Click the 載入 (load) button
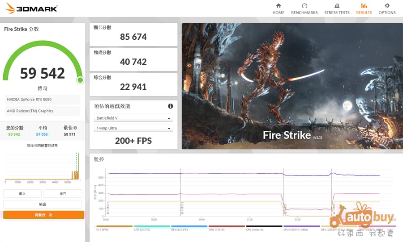This screenshot has width=403, height=242. click(x=22, y=194)
